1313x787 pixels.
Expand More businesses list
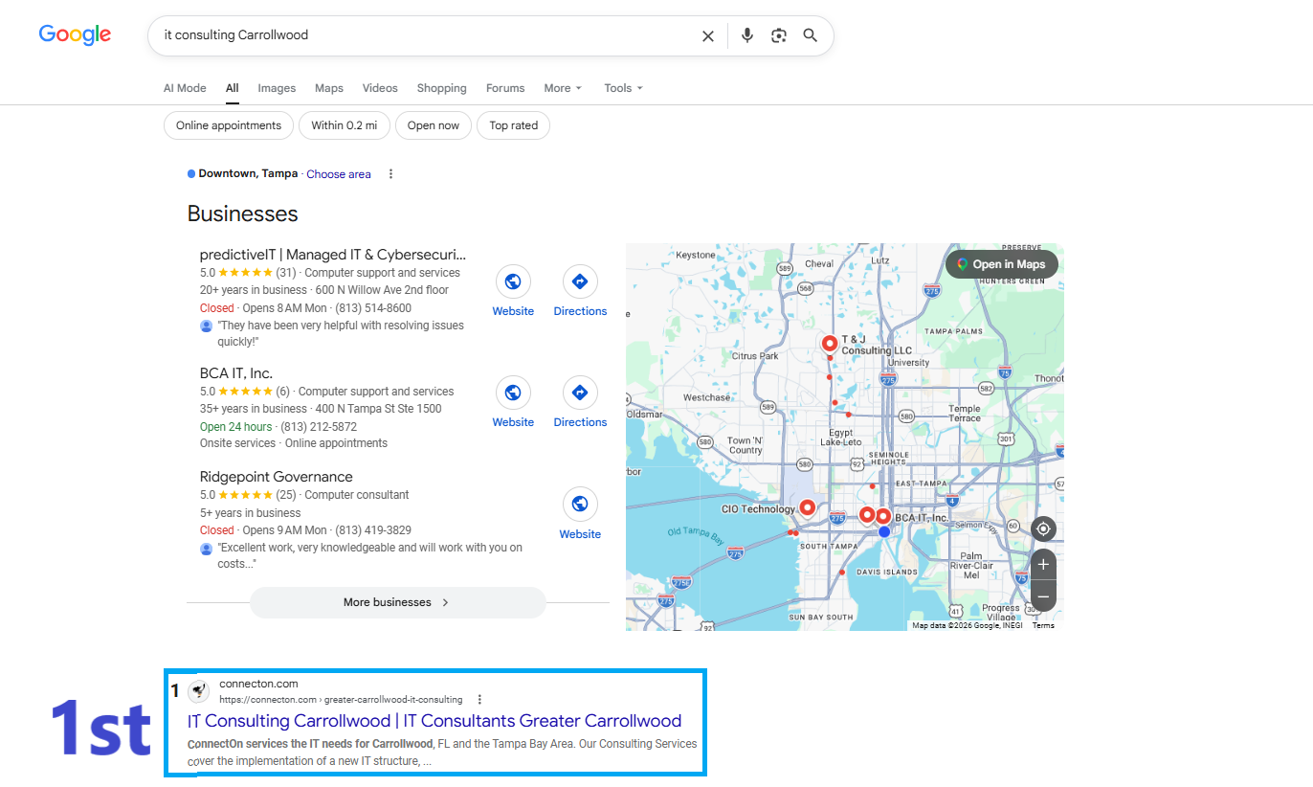point(397,602)
